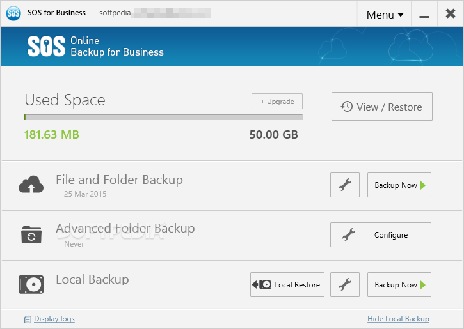Click the 181.63 MB used value
Screen dimensions: 464x329
tap(51, 135)
